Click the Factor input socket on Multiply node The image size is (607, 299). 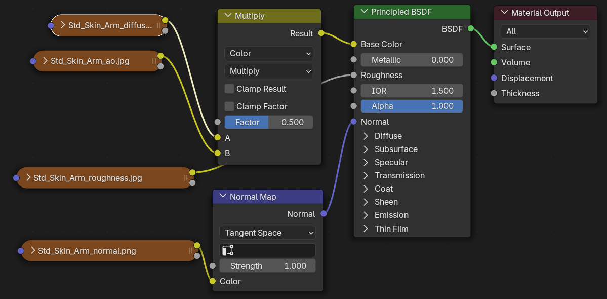[218, 122]
